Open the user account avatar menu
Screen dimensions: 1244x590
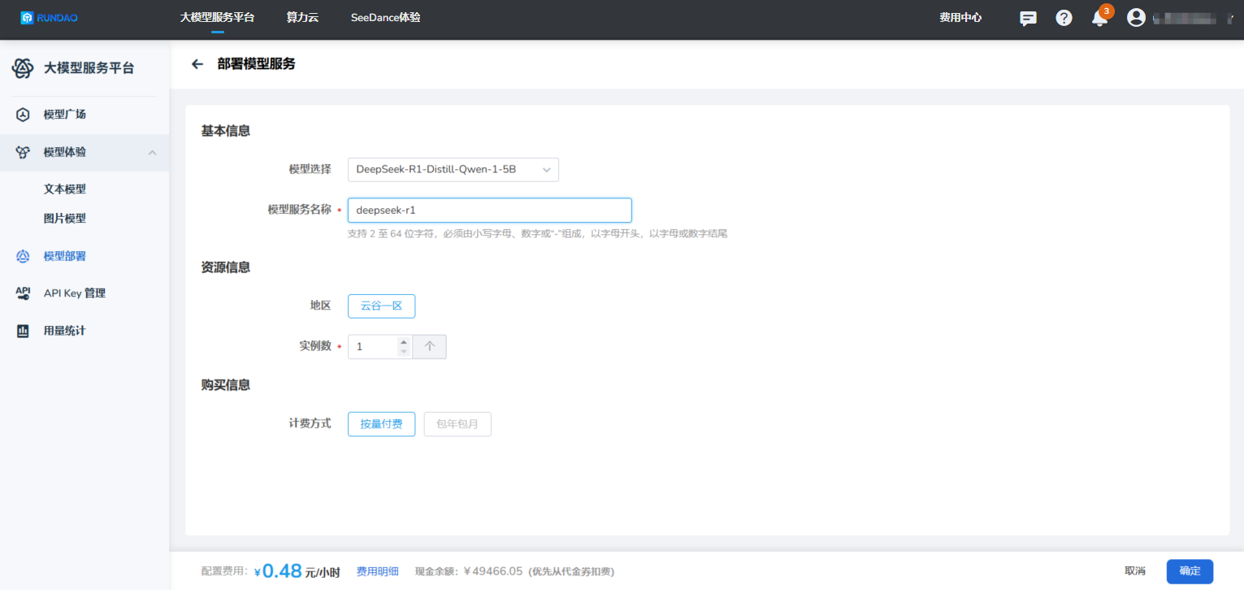[x=1136, y=17]
